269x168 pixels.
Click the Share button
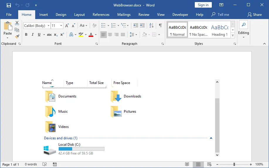pyautogui.click(x=255, y=15)
